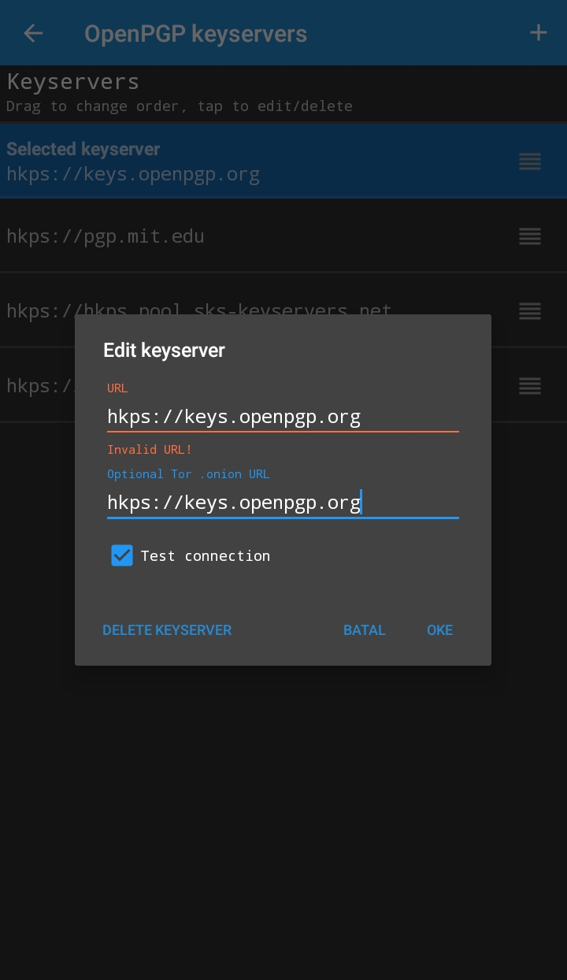
Task: Confirm changes by tapping OKE
Action: pos(439,630)
